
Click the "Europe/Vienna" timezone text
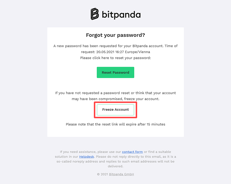point(137,52)
